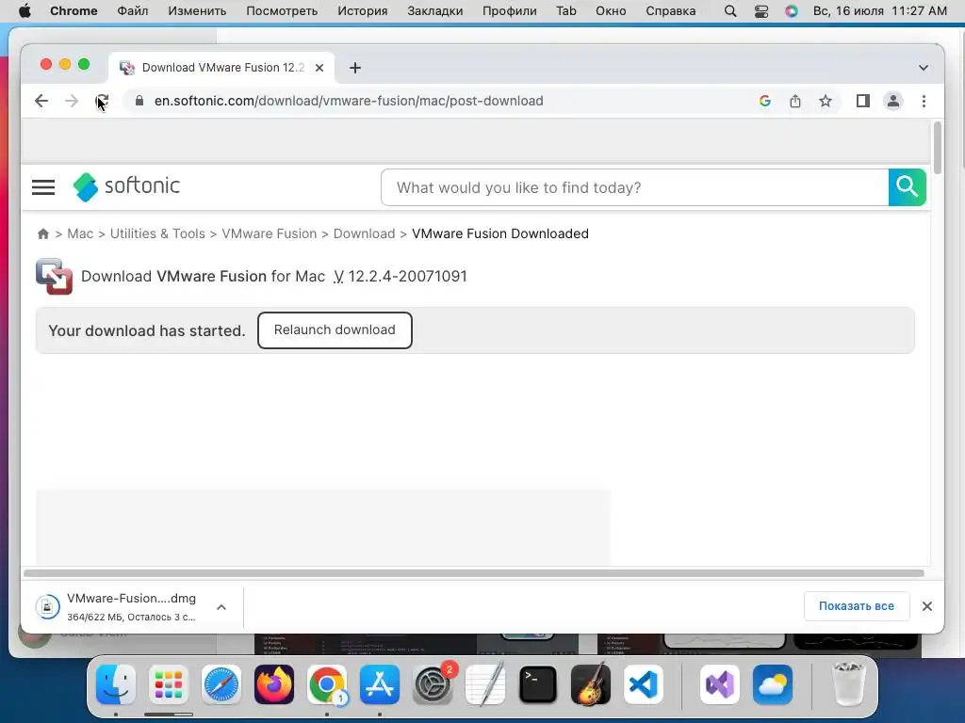Open Chrome side panel

click(863, 101)
